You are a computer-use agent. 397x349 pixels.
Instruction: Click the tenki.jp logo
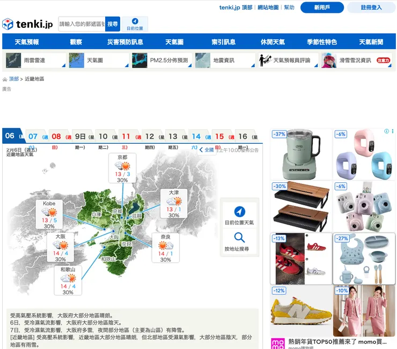[x=27, y=24]
